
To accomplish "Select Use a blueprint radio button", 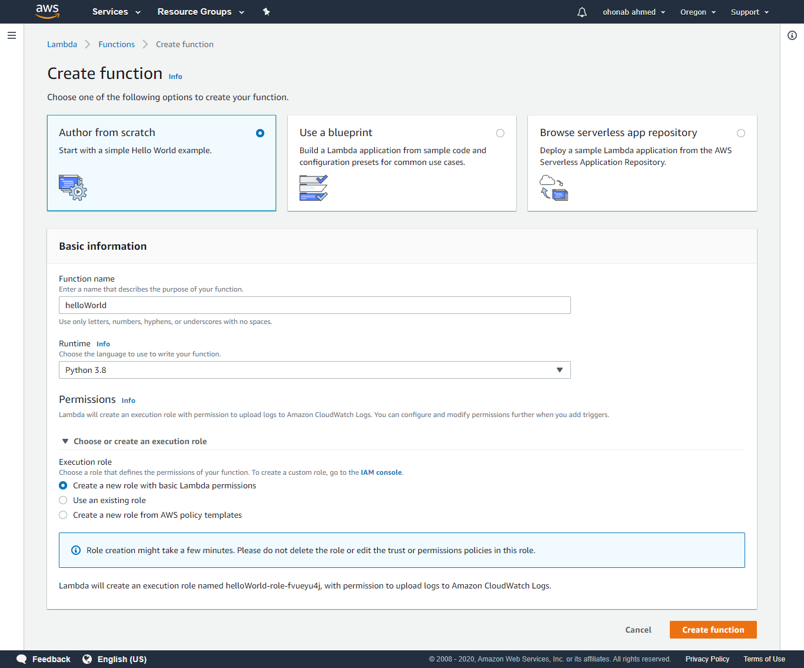I will click(x=500, y=133).
